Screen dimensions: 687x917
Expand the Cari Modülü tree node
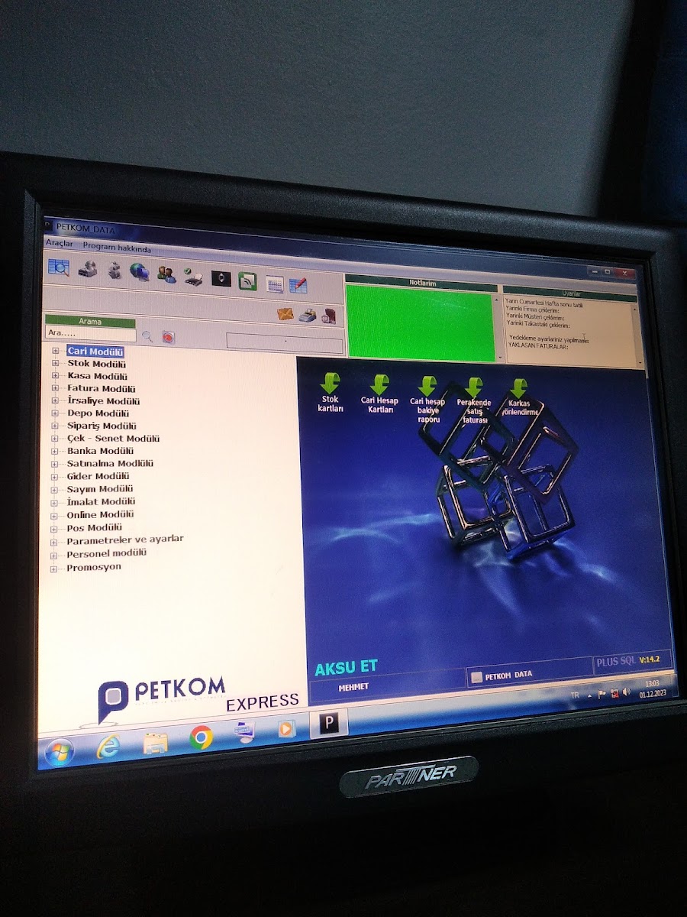55,352
